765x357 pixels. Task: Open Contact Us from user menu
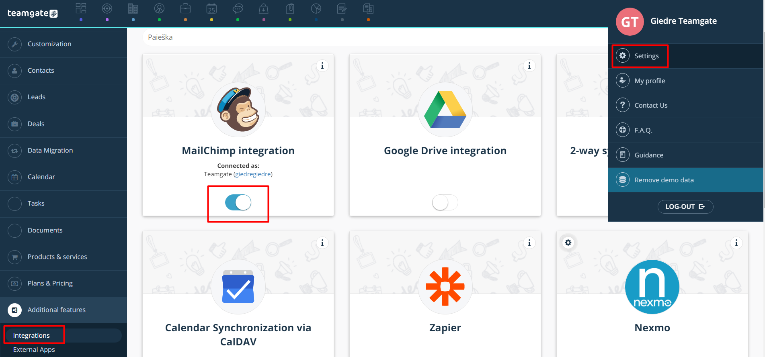[x=685, y=105]
